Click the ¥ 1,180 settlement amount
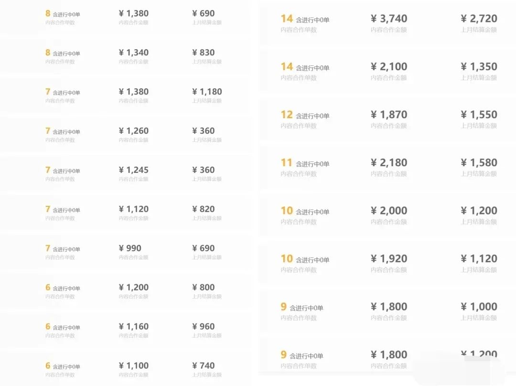 pyautogui.click(x=207, y=92)
